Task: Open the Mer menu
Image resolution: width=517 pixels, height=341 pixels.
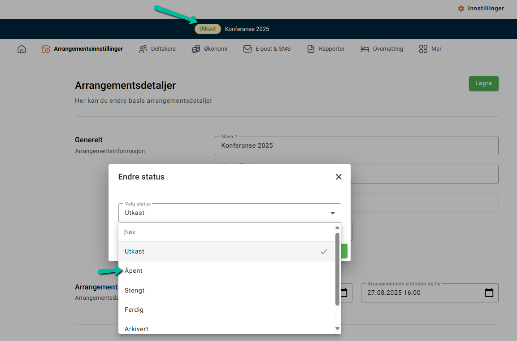Action: point(430,49)
